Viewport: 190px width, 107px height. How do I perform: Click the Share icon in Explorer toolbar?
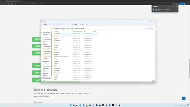click(65, 24)
